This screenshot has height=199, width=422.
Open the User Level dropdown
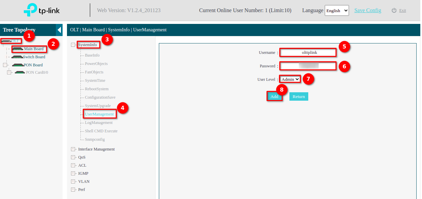(290, 79)
